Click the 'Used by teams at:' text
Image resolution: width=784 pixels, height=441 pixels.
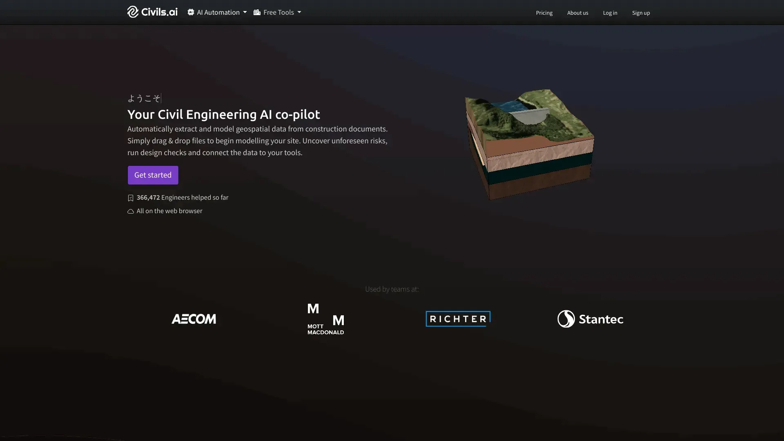392,289
